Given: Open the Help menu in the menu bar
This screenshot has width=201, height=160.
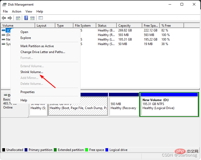Looking at the screenshot, I should (x=40, y=11).
